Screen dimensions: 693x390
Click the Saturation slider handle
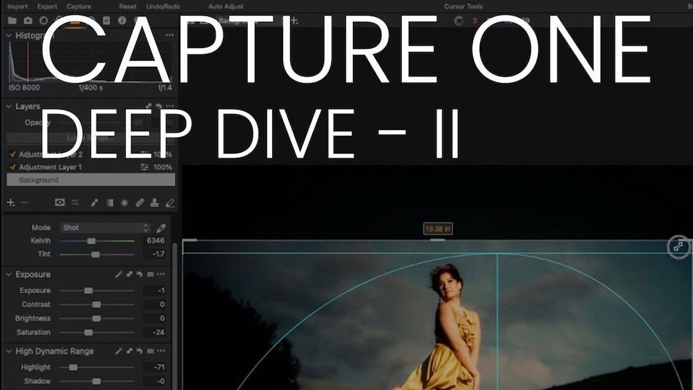point(89,332)
